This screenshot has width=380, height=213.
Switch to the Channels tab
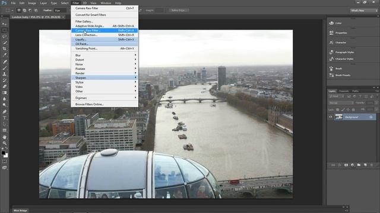click(x=344, y=91)
